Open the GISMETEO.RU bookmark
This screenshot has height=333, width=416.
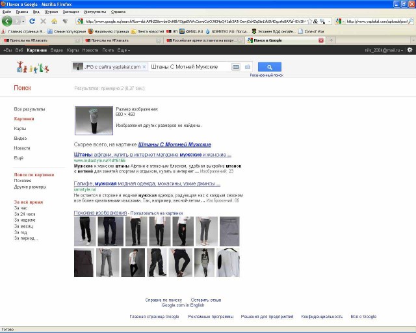click(x=227, y=31)
